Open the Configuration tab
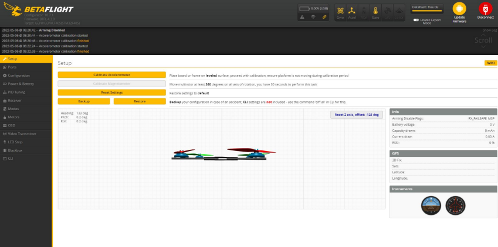The width and height of the screenshot is (498, 247). click(26, 76)
